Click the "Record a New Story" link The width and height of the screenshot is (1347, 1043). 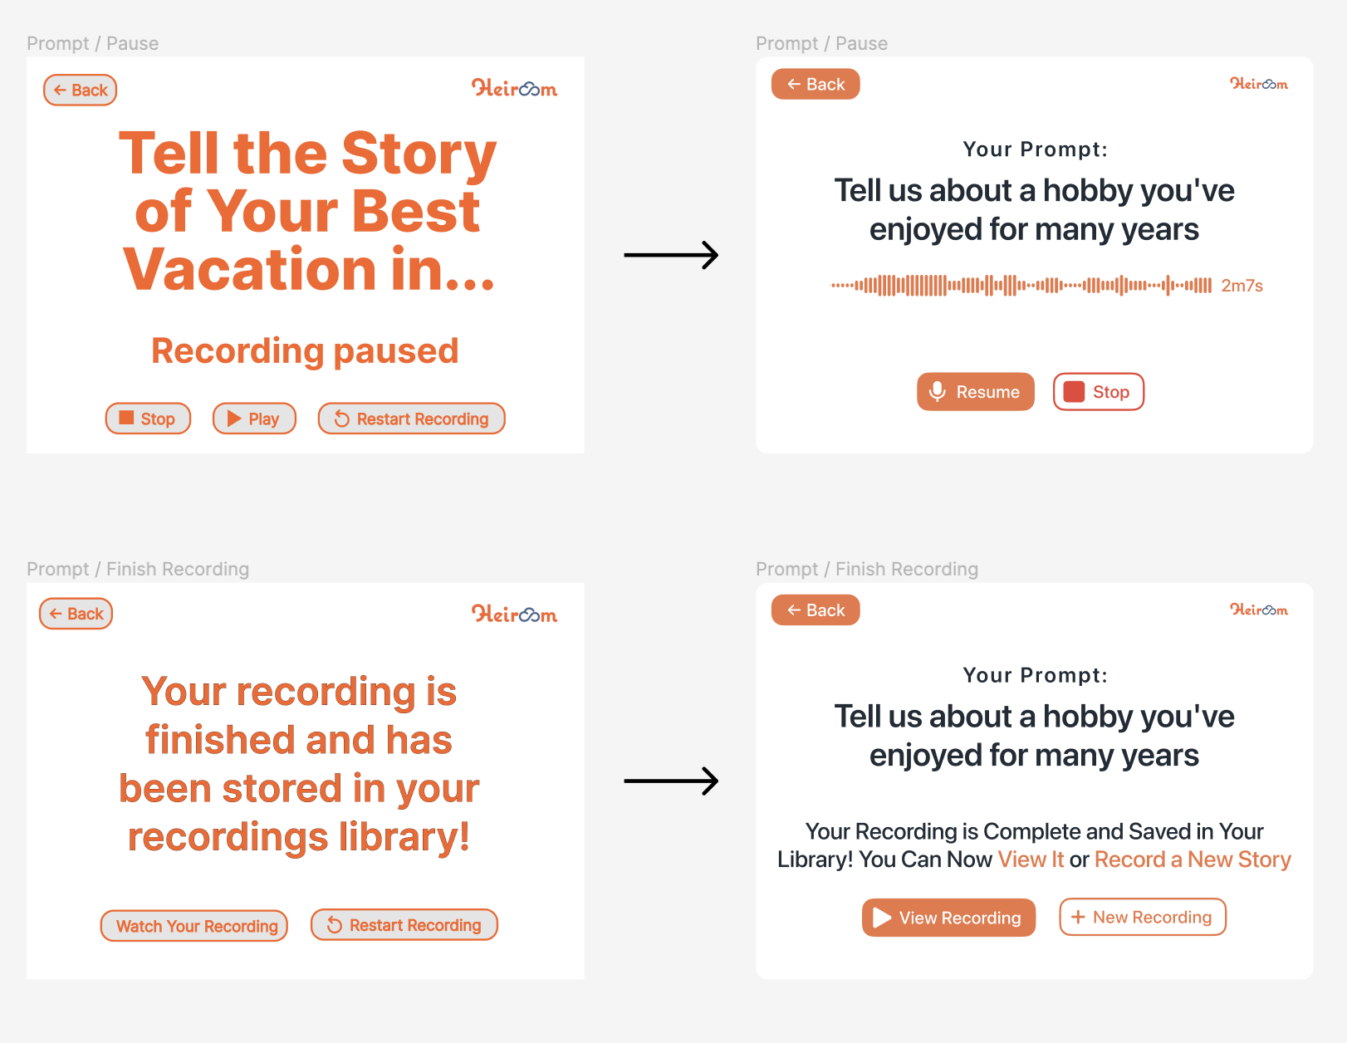click(1192, 859)
